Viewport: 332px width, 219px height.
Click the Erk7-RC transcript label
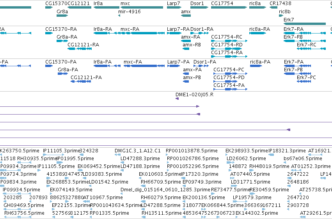pyautogui.click(x=306, y=44)
